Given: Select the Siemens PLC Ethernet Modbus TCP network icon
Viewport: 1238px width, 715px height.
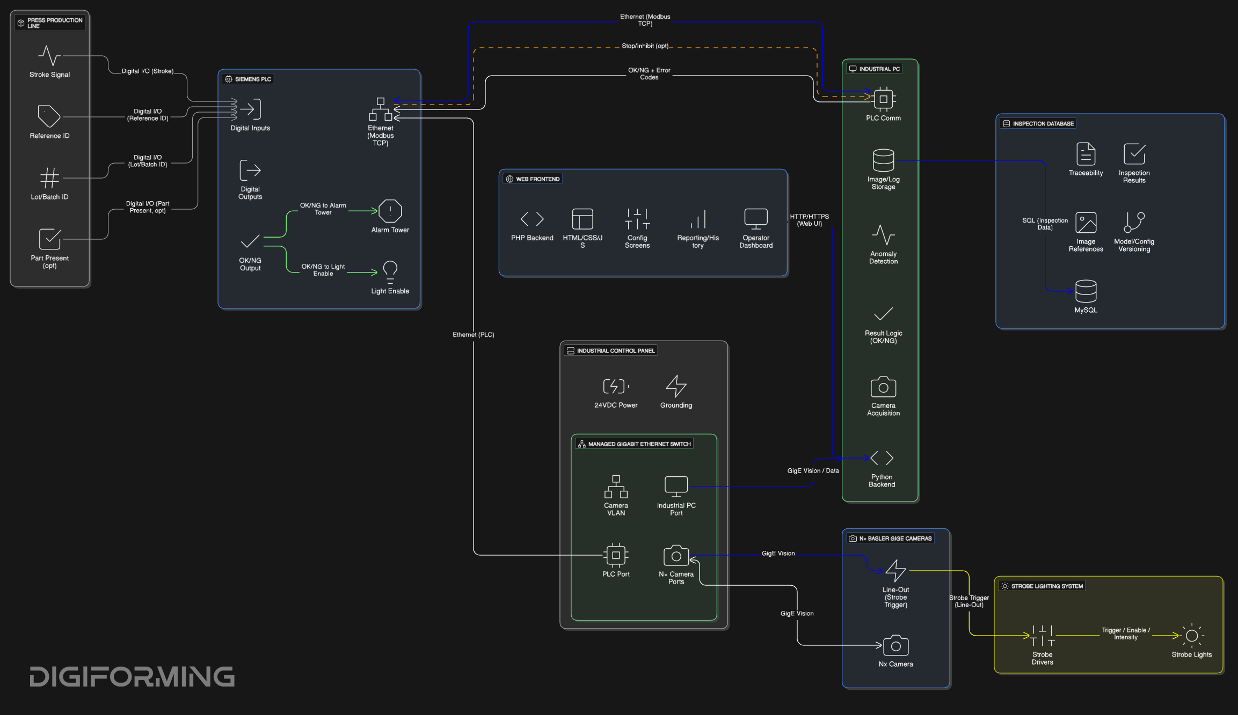Looking at the screenshot, I should pos(381,109).
